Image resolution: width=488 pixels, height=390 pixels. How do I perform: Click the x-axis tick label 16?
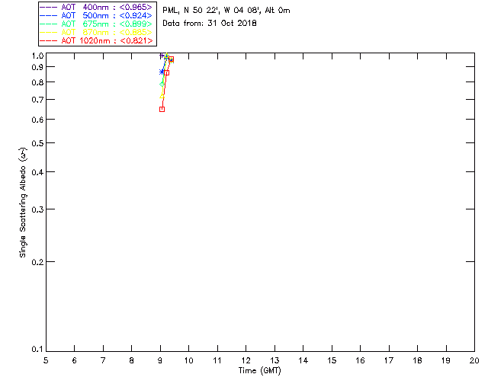pos(361,360)
